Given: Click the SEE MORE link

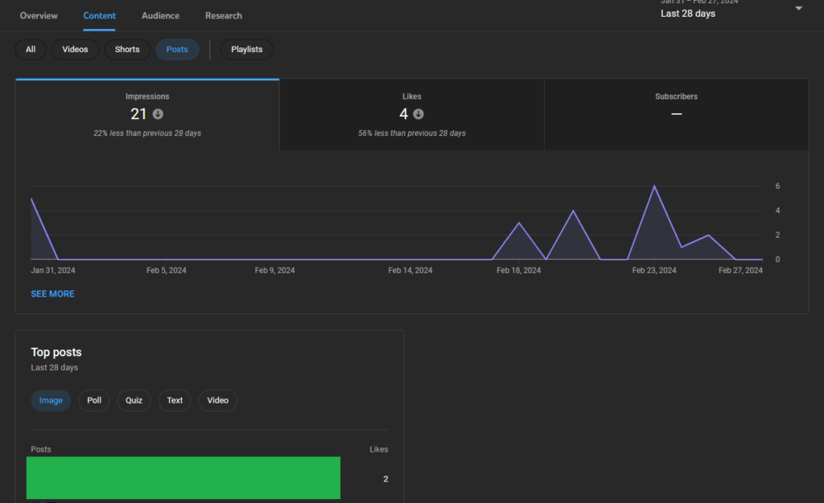Looking at the screenshot, I should click(52, 294).
